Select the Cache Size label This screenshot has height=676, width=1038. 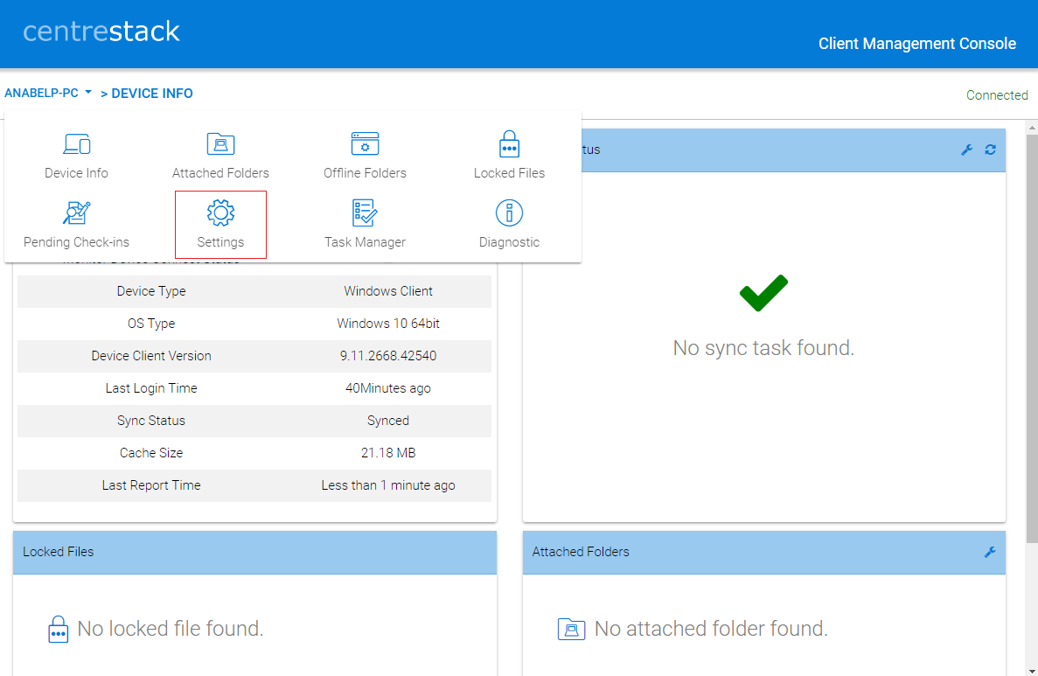pos(151,454)
